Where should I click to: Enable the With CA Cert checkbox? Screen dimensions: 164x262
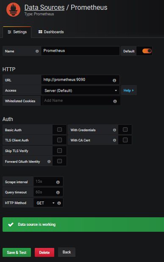(125, 140)
